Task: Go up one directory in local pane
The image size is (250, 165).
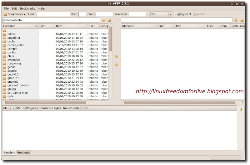Action: [104, 20]
